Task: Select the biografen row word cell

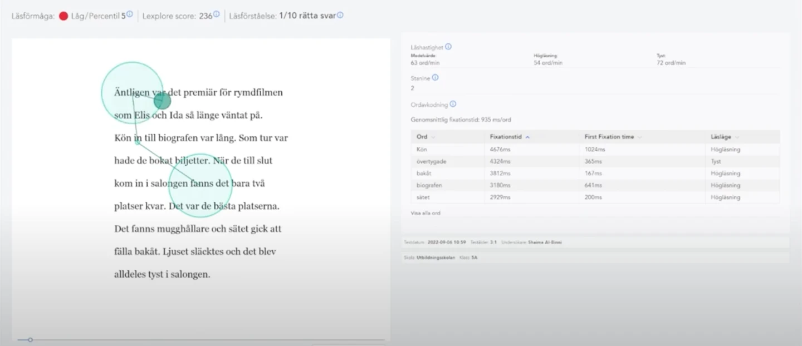Action: [448, 185]
